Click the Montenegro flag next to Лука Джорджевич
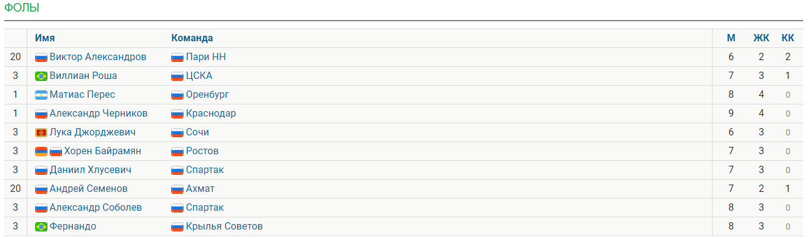Viewport: 811px width, 238px height. (x=41, y=133)
